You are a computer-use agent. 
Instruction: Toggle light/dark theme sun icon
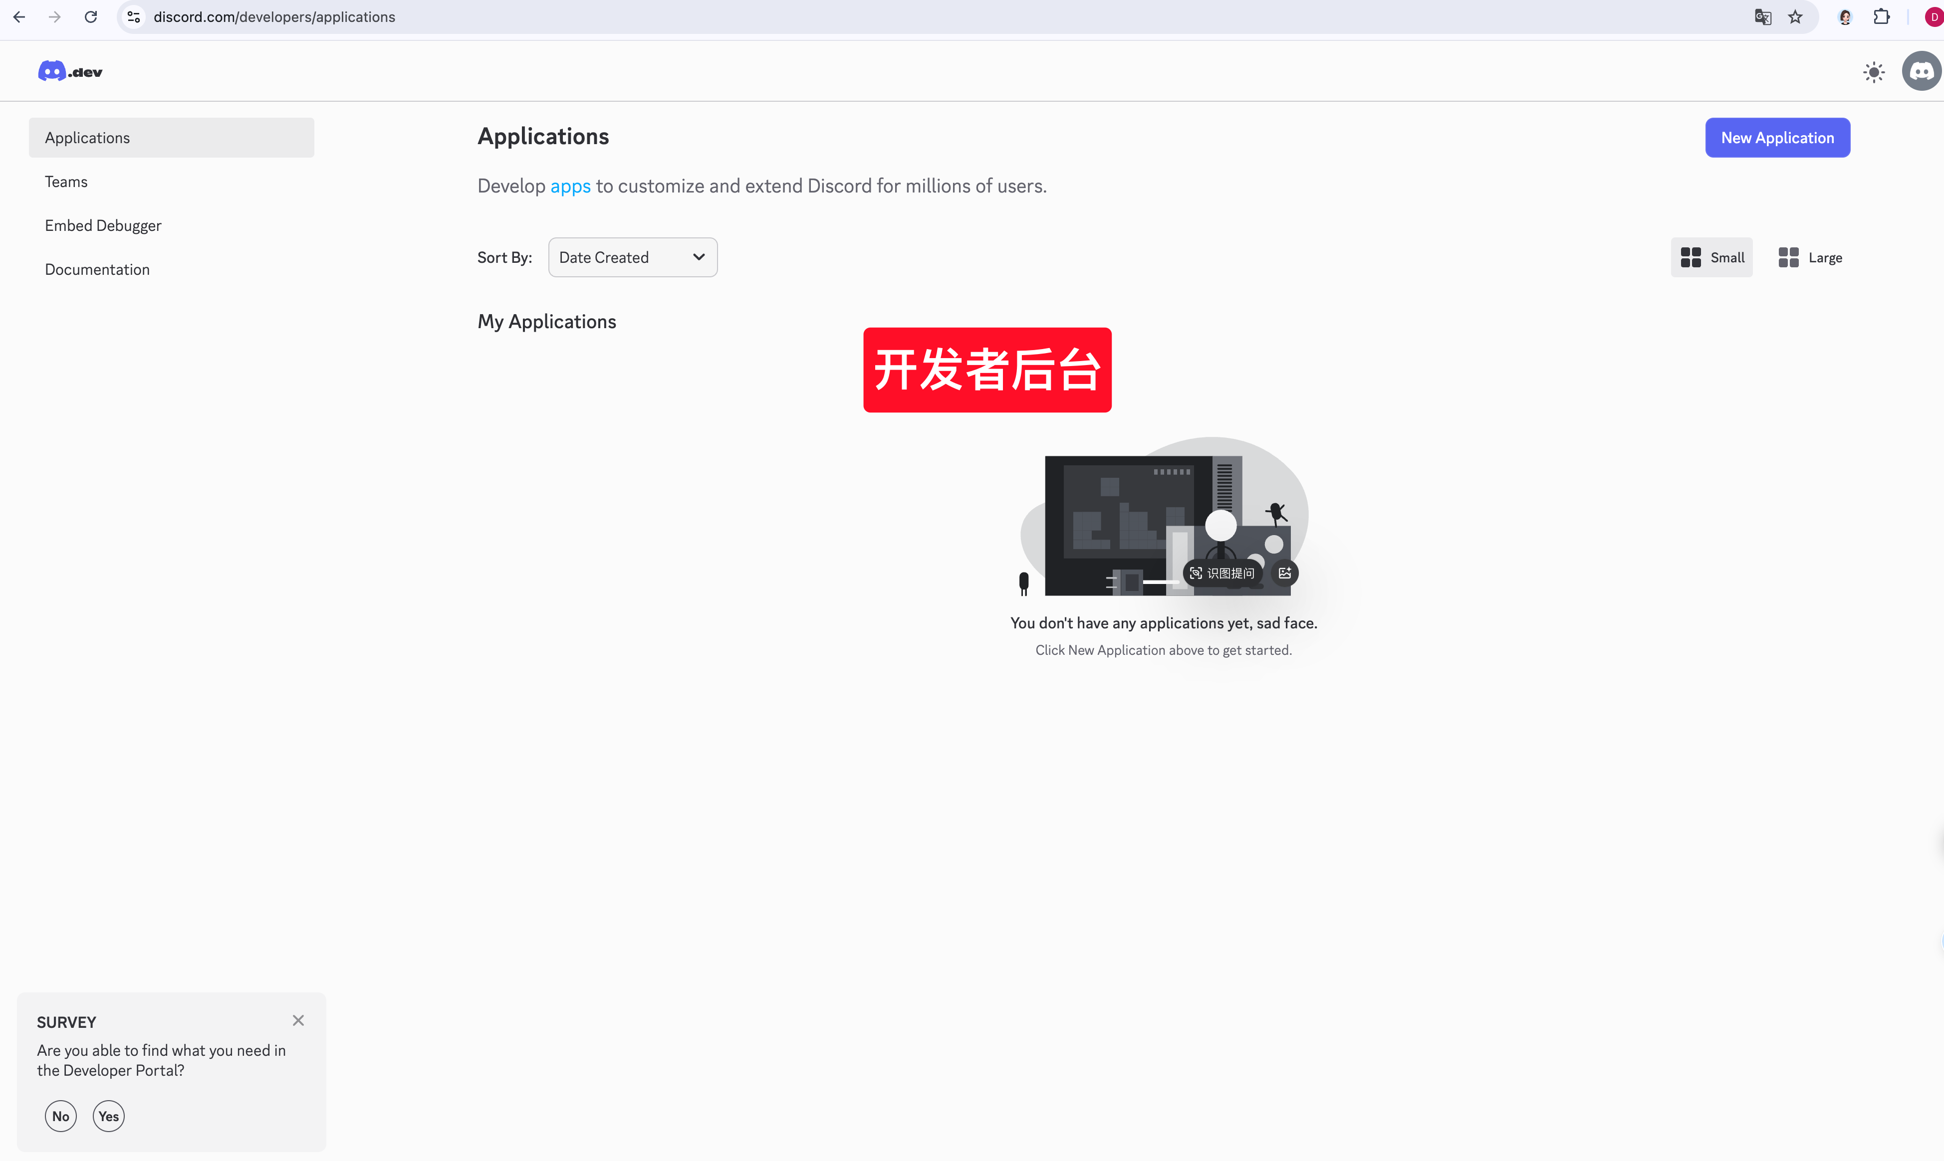pos(1874,72)
